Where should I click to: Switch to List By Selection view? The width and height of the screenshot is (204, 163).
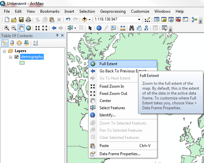[26, 43]
